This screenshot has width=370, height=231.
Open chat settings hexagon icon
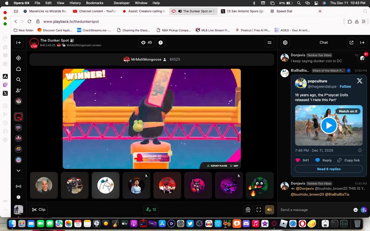pyautogui.click(x=285, y=43)
